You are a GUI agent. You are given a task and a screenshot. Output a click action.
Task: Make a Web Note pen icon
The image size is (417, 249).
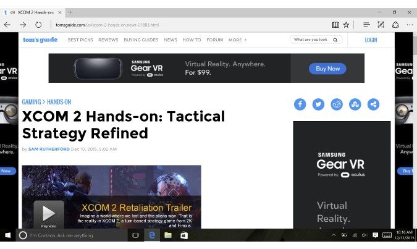tap(381, 25)
